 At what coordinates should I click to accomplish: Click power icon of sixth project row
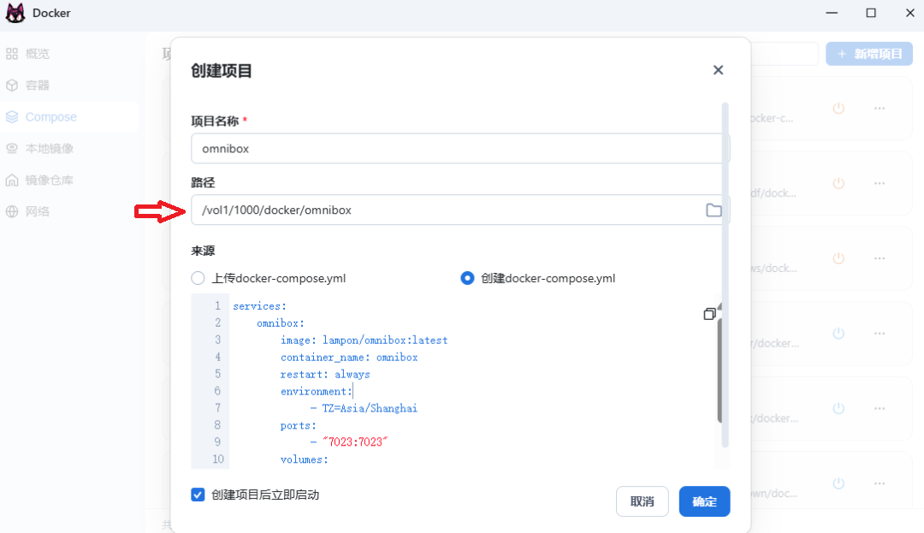(x=838, y=483)
